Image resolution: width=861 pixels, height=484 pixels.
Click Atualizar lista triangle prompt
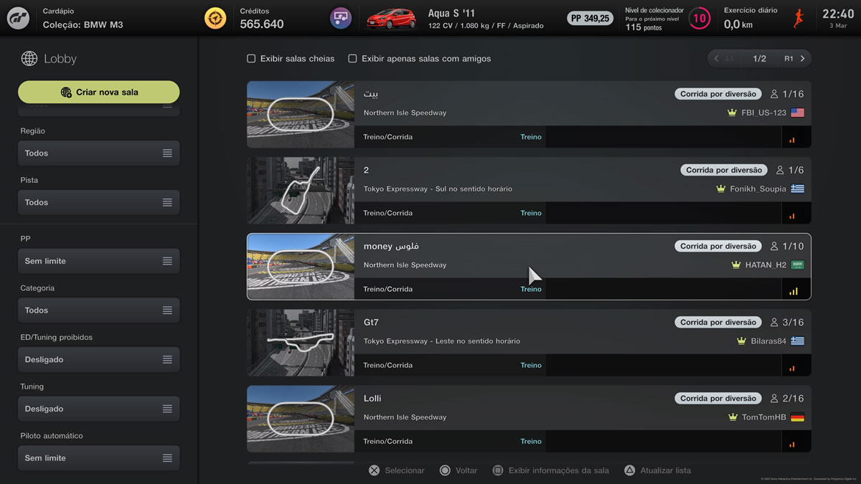pyautogui.click(x=657, y=470)
